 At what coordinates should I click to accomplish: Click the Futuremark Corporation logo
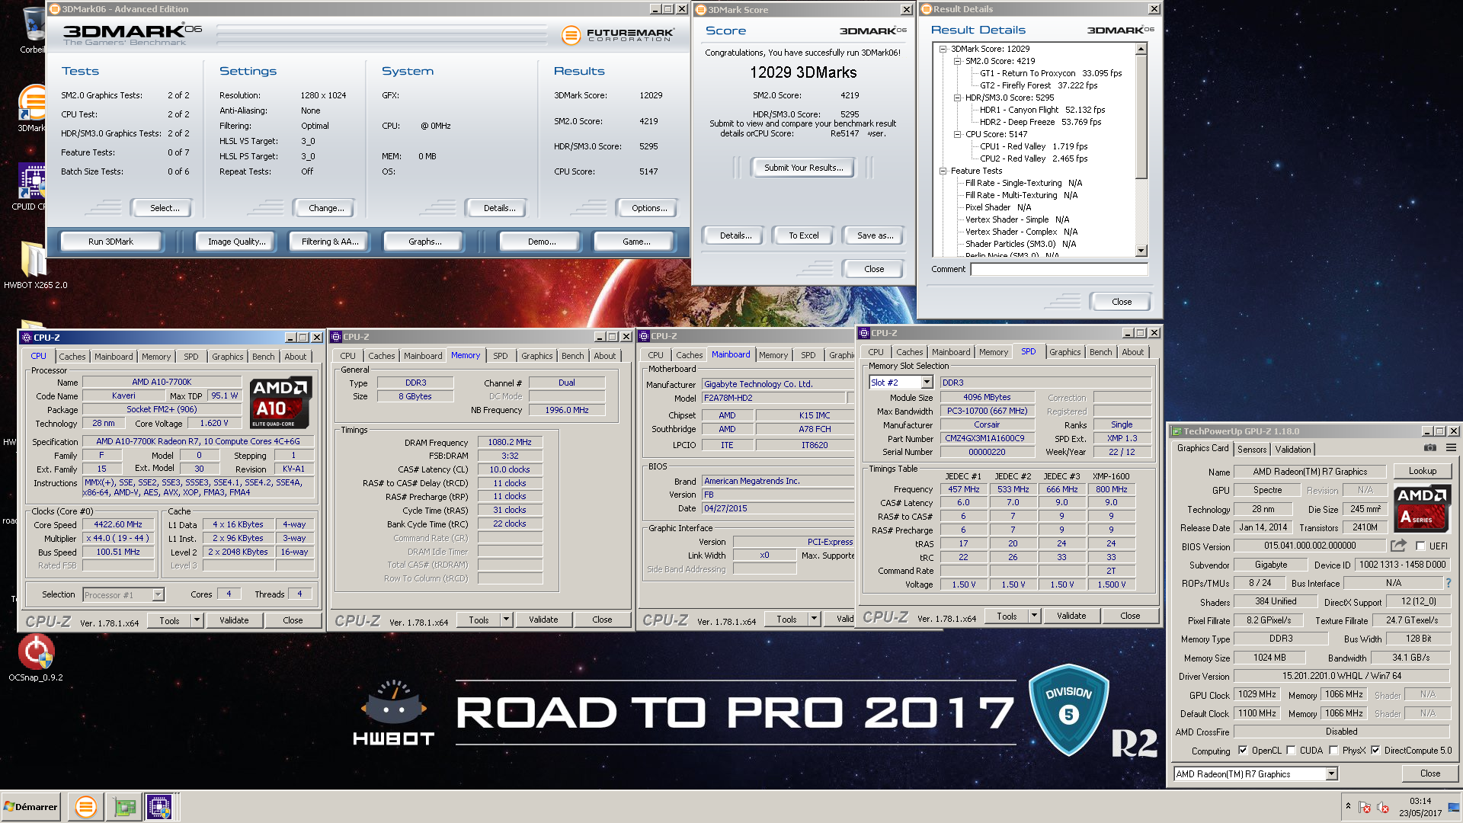[618, 35]
